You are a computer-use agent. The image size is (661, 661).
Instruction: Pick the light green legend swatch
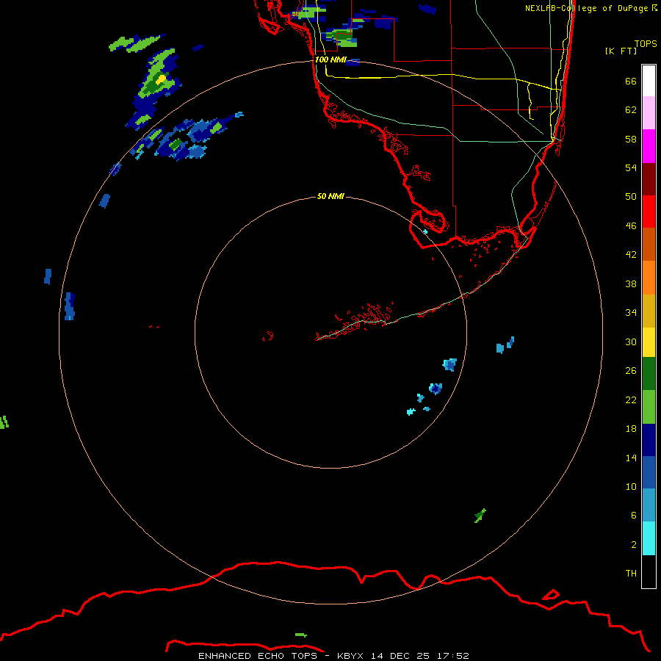649,407
